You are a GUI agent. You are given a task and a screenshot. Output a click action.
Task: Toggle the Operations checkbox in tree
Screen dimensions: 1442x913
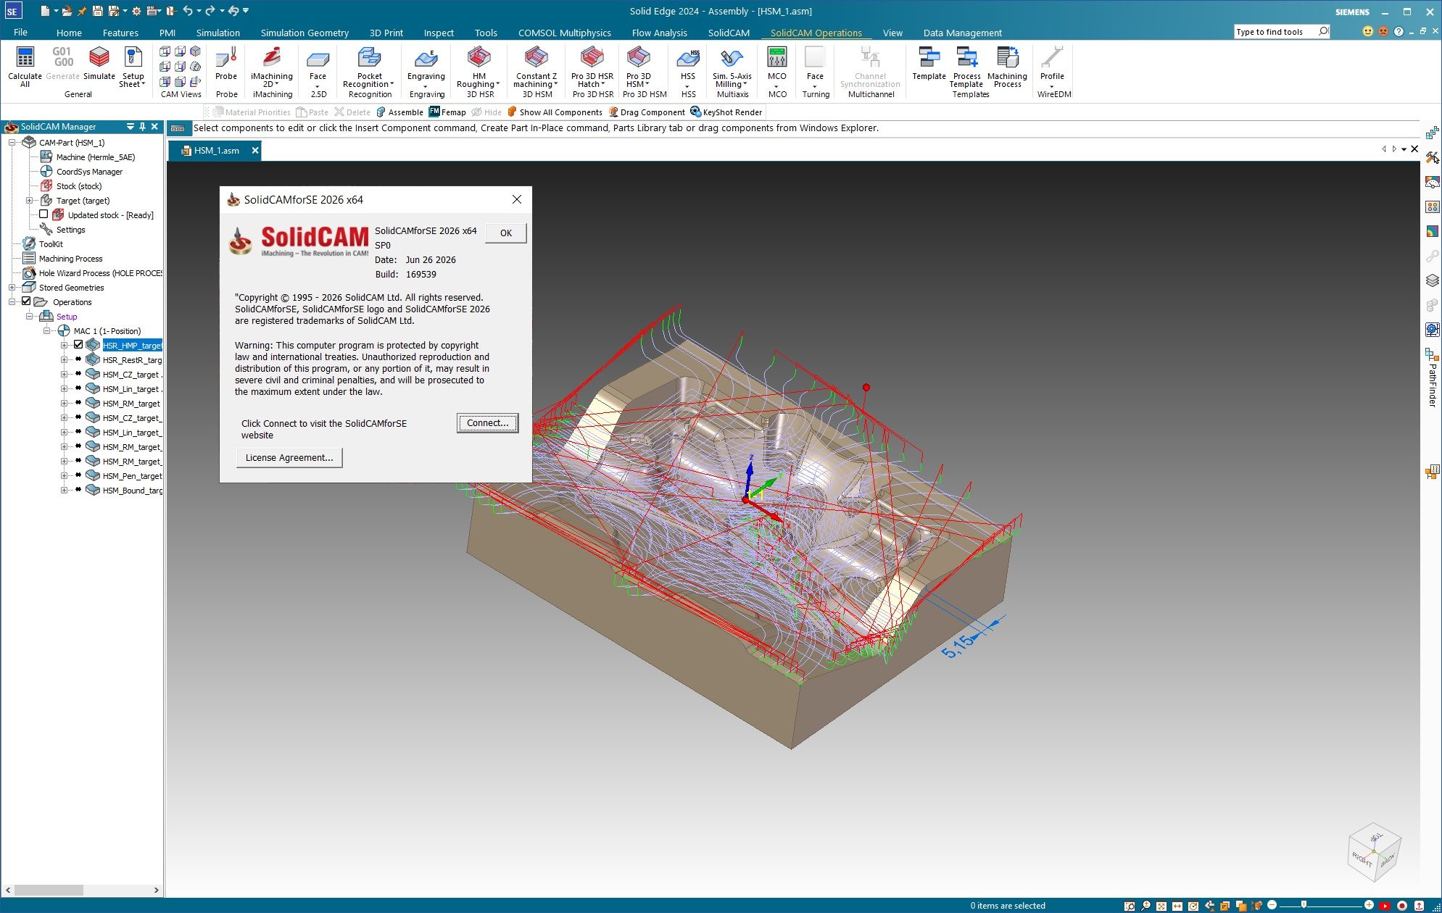(x=26, y=301)
